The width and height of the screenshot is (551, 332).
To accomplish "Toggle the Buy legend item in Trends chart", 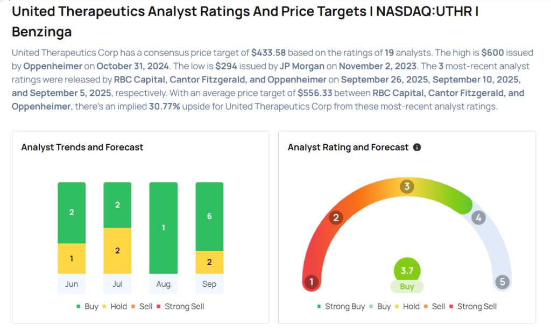I will [x=87, y=306].
